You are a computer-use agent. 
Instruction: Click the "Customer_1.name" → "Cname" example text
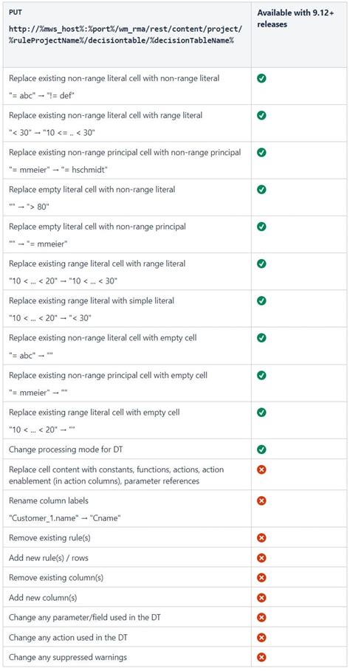[x=64, y=517]
